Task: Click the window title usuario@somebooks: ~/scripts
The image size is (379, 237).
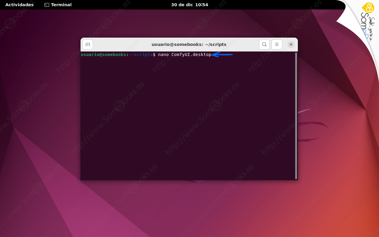Action: pyautogui.click(x=189, y=44)
